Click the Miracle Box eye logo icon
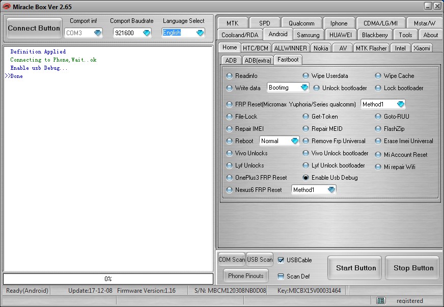This screenshot has width=444, height=307. coord(6,7)
